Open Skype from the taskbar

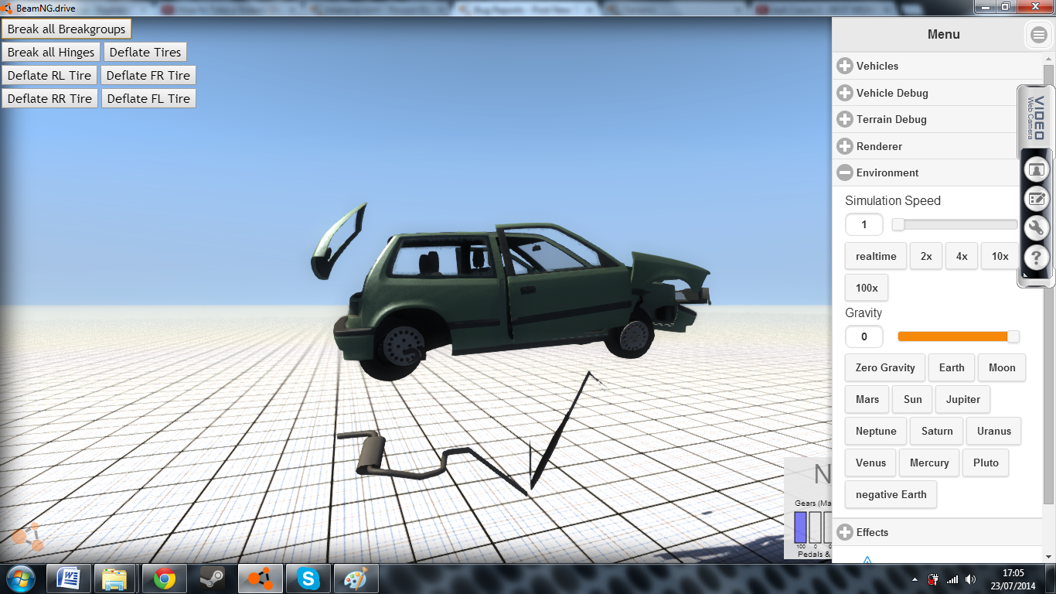[308, 579]
